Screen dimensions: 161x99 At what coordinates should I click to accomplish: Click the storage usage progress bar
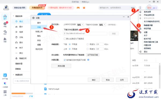(22, 93)
